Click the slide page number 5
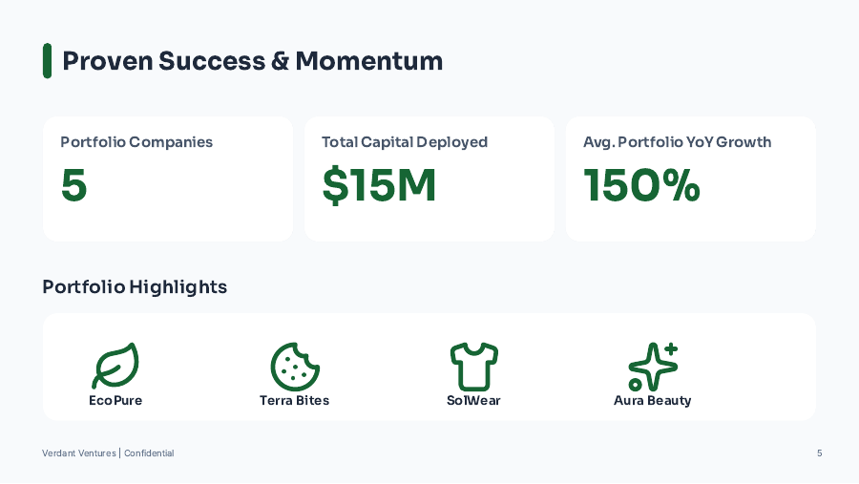The image size is (859, 484). pyautogui.click(x=819, y=453)
